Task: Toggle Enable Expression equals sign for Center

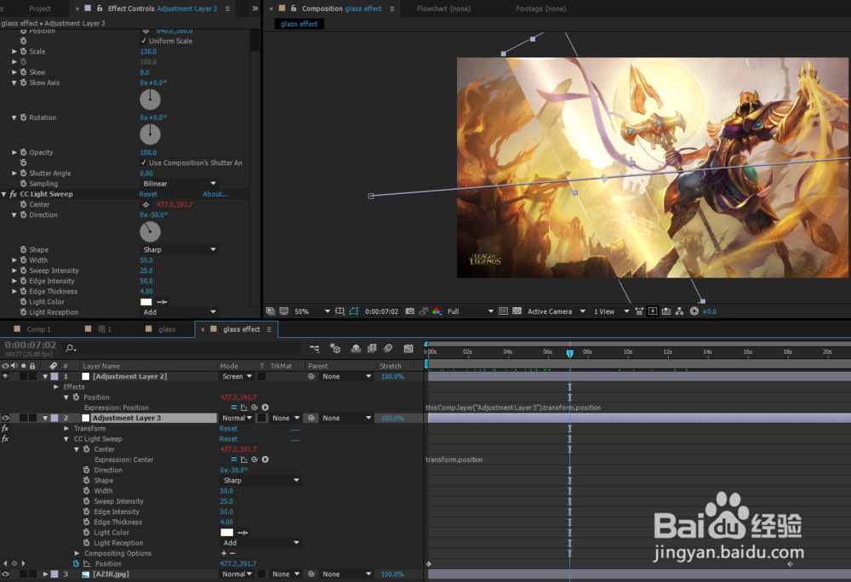Action: 234,459
